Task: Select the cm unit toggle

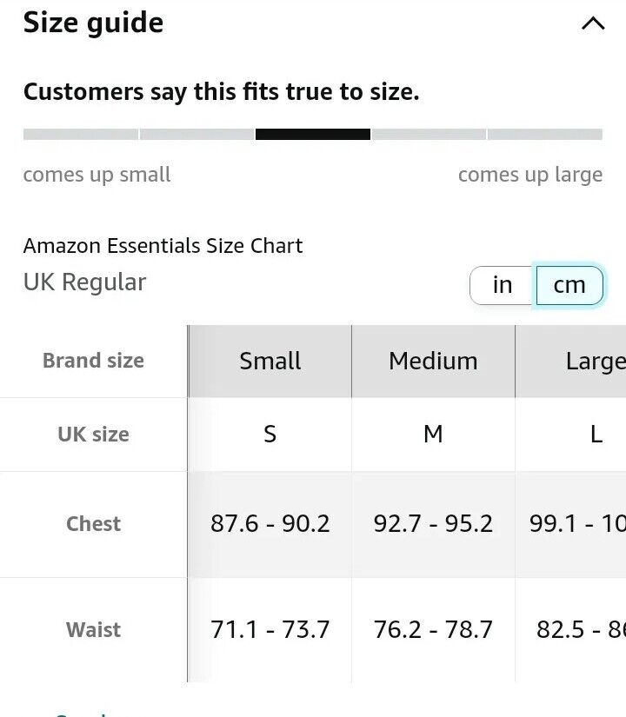Action: [569, 285]
